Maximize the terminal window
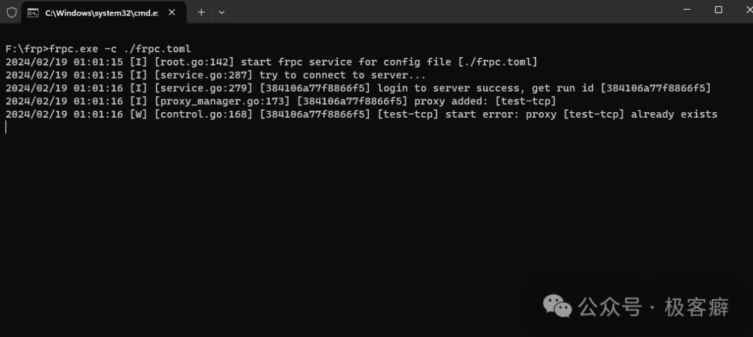Image resolution: width=753 pixels, height=337 pixels. click(x=718, y=10)
